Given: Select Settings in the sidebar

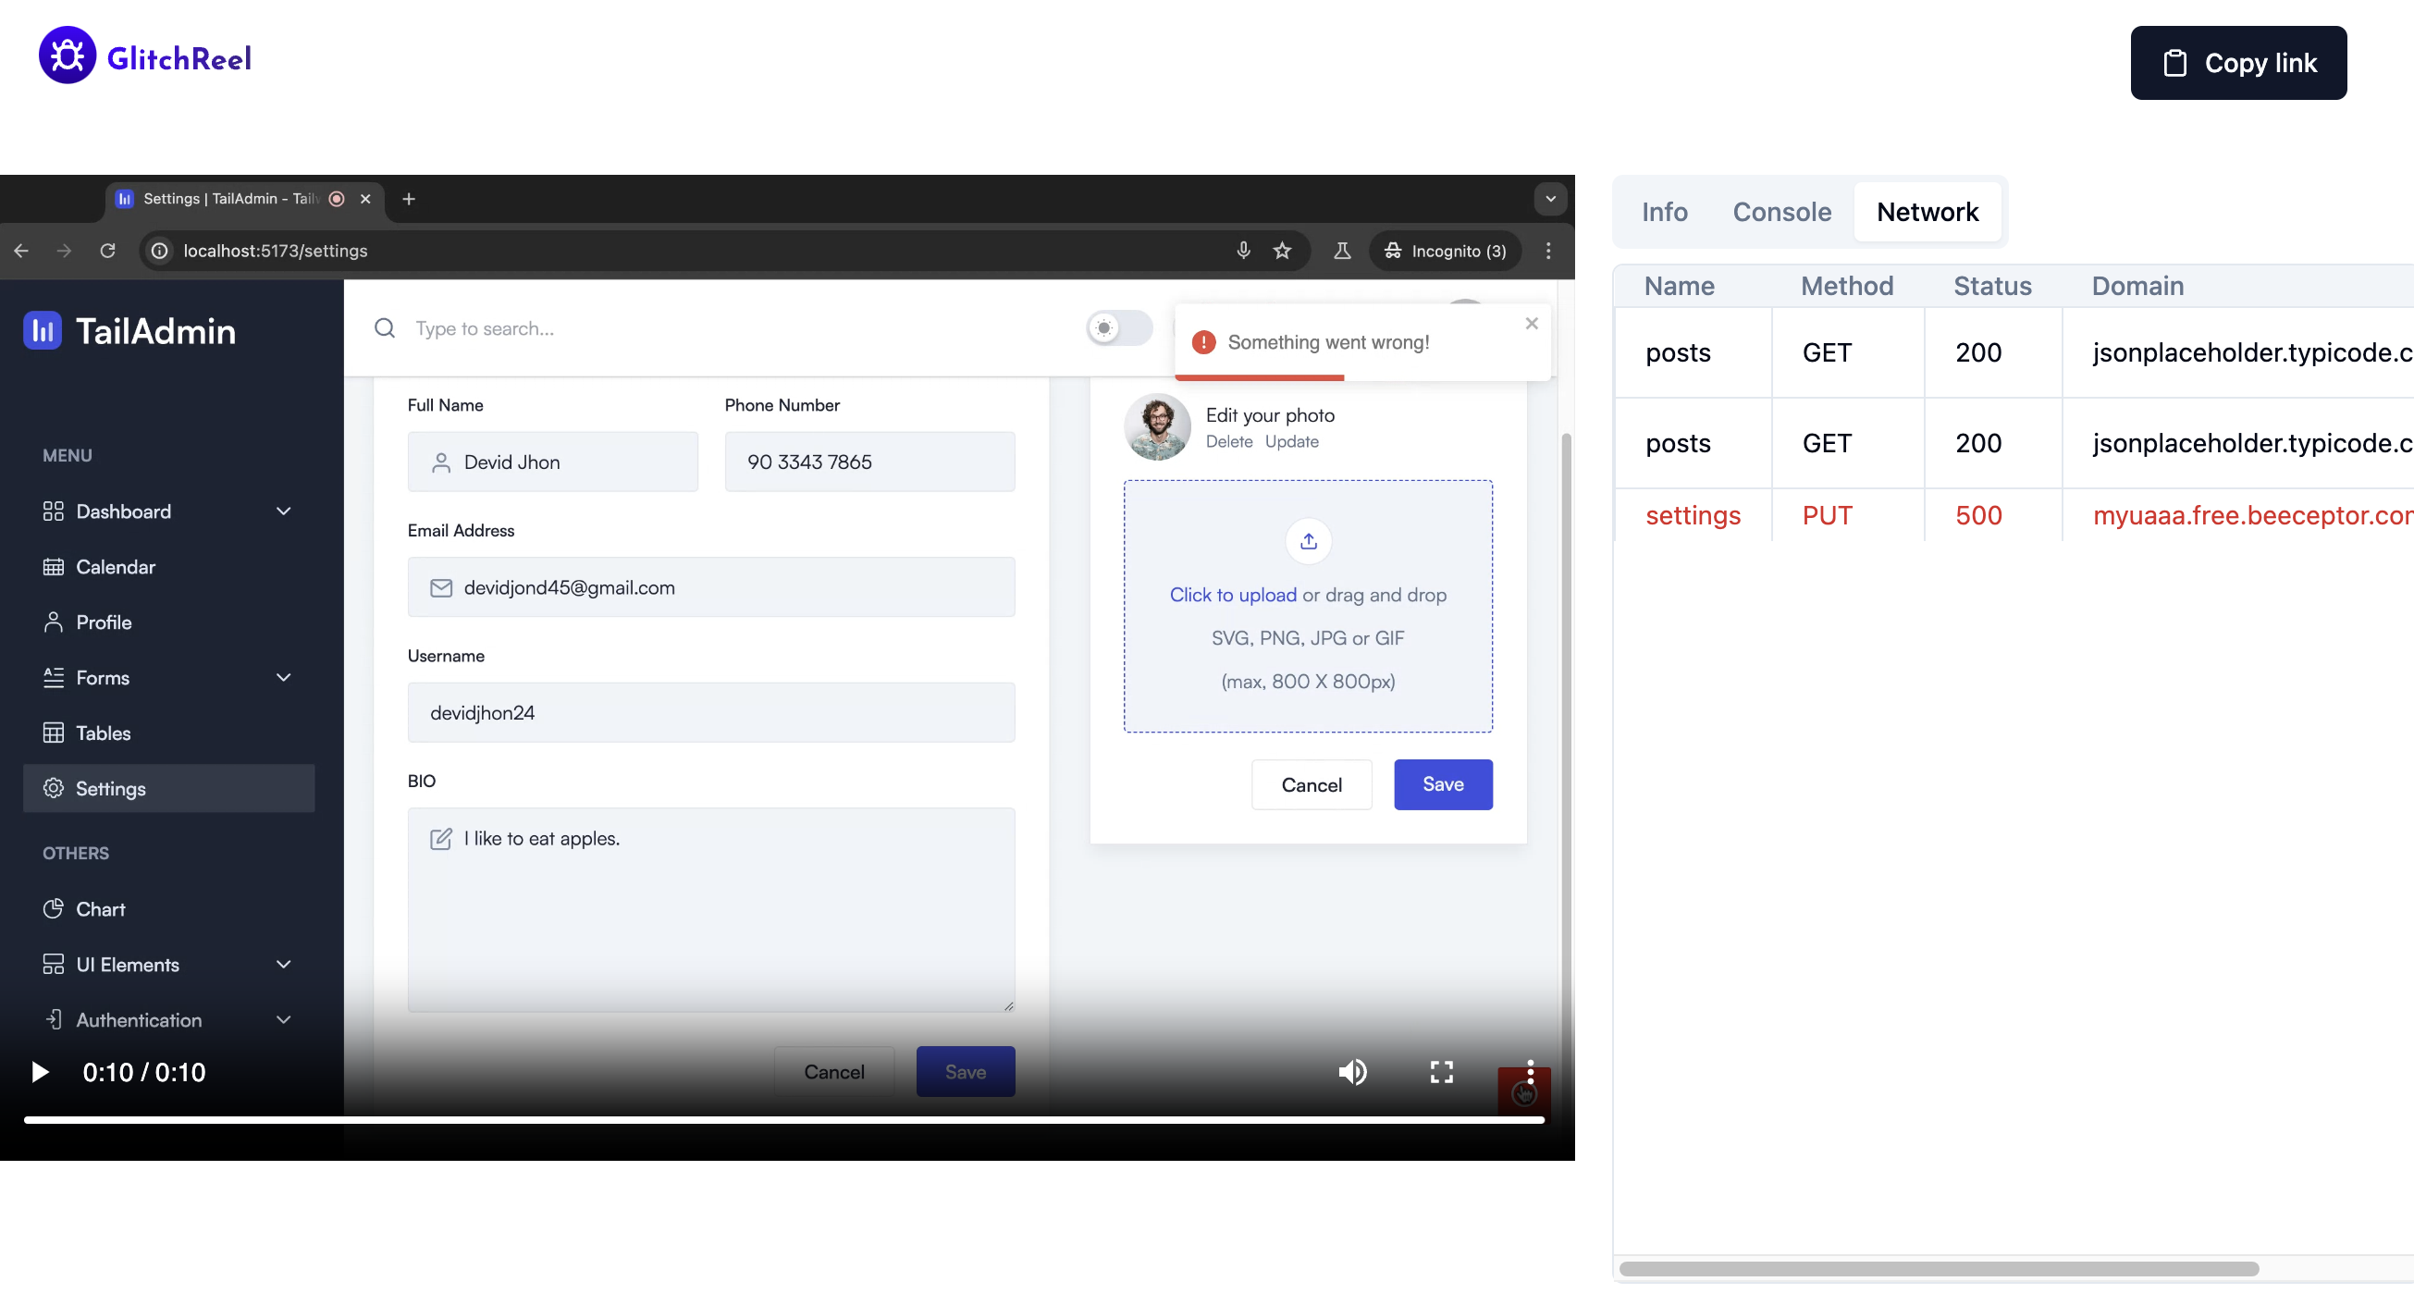Looking at the screenshot, I should (167, 789).
